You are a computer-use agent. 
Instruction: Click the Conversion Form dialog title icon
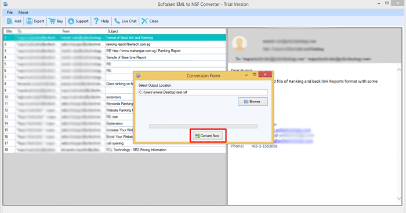point(139,75)
